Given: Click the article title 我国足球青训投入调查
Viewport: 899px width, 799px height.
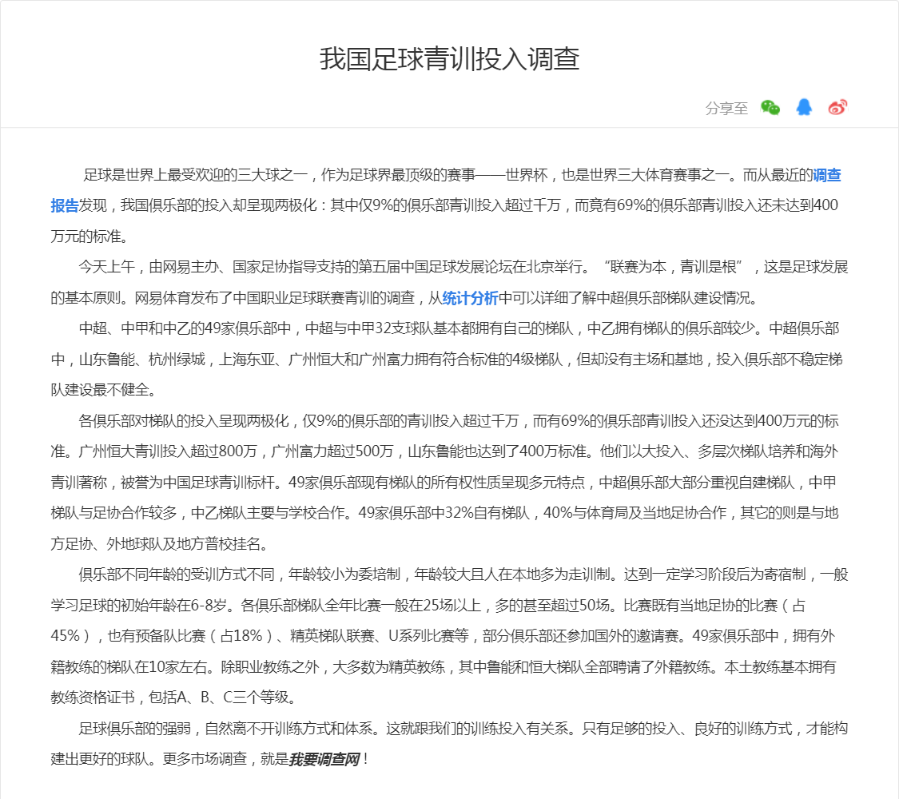Looking at the screenshot, I should coord(449,59).
